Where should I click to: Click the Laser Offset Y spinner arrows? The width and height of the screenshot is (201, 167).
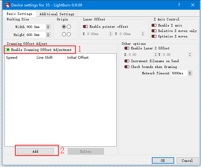tap(143, 34)
